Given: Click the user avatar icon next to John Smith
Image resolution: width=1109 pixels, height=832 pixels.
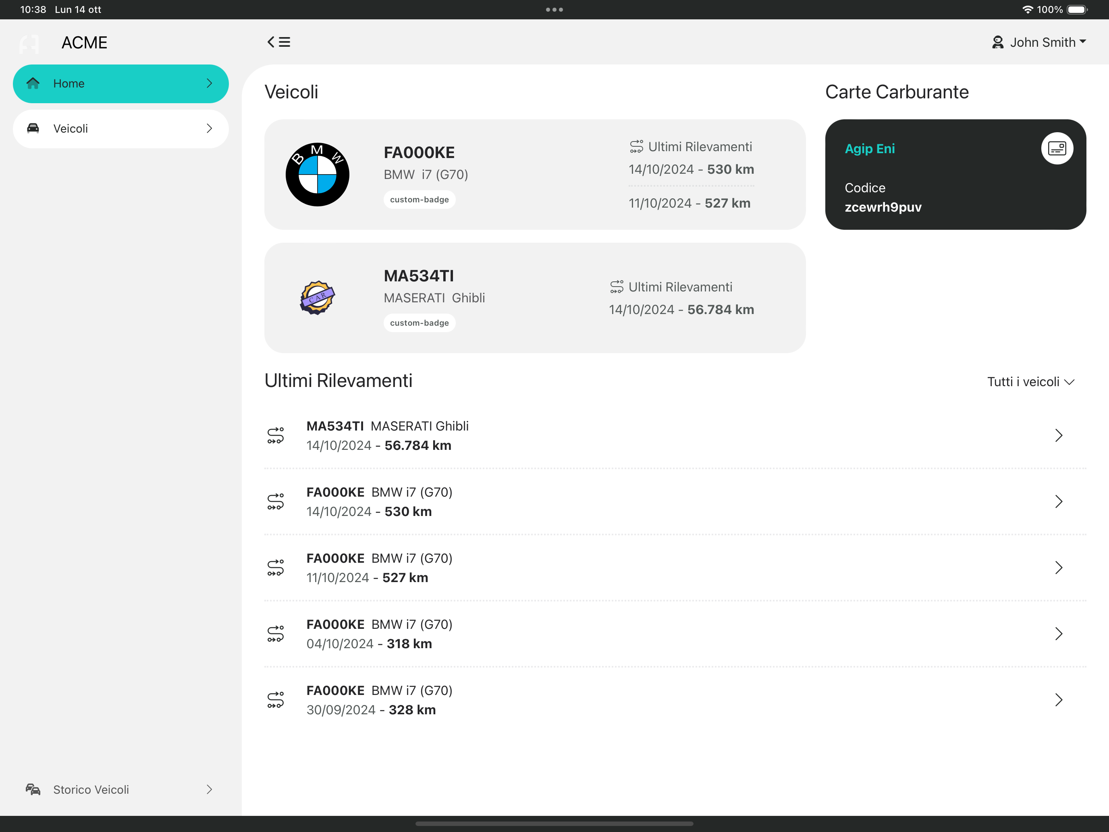Looking at the screenshot, I should pos(998,43).
